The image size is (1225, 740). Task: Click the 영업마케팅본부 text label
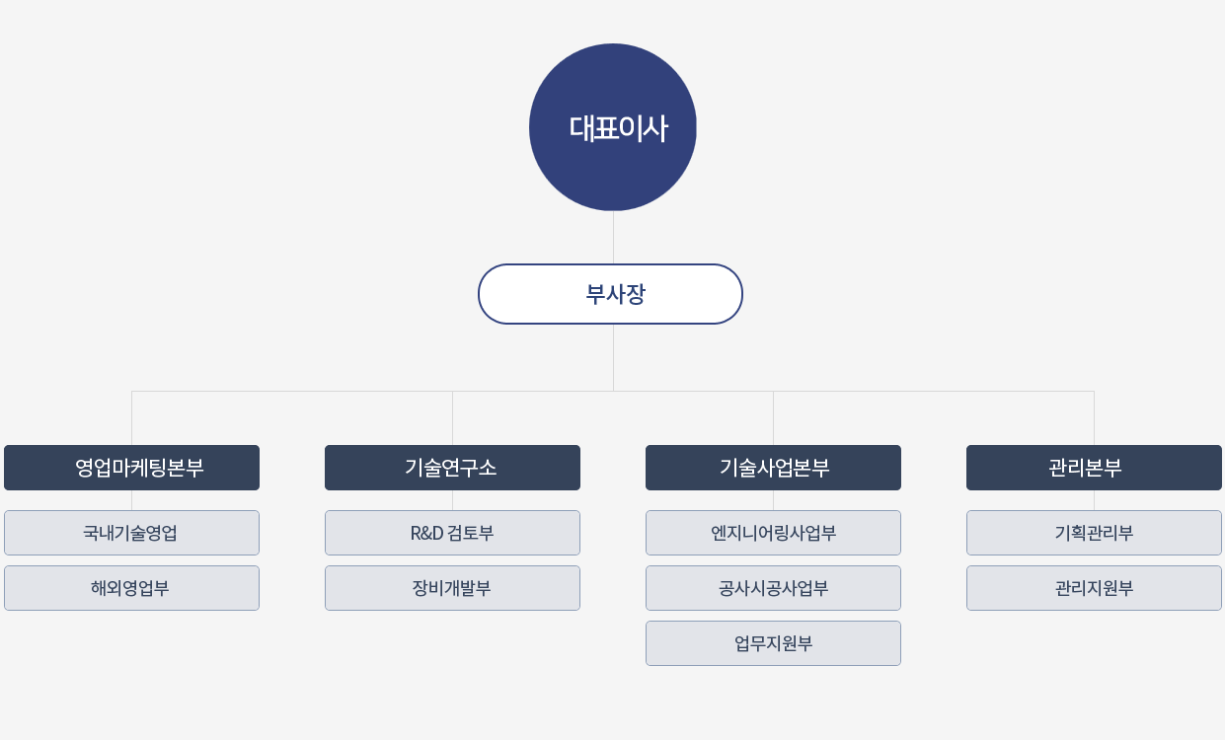point(139,468)
